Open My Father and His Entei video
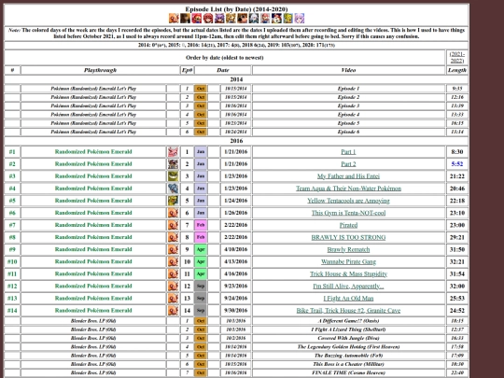Image resolution: width=504 pixels, height=378 pixels. coord(348,176)
